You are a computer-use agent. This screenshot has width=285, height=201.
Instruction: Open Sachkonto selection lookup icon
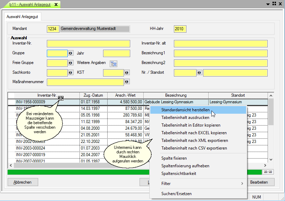tap(70, 73)
